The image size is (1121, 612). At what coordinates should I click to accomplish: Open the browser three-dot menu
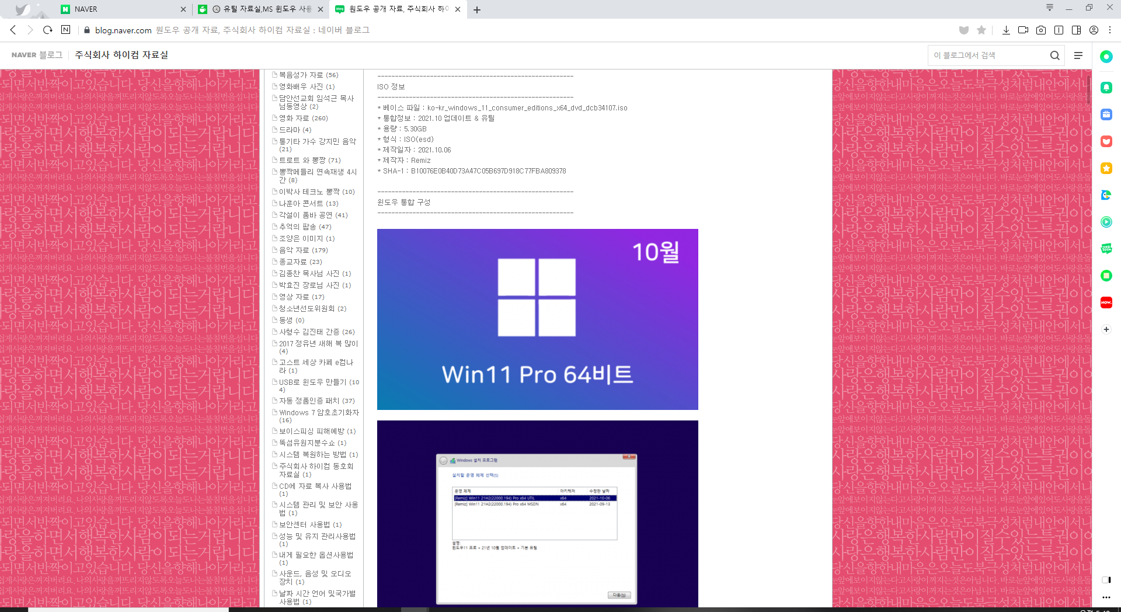(1110, 30)
